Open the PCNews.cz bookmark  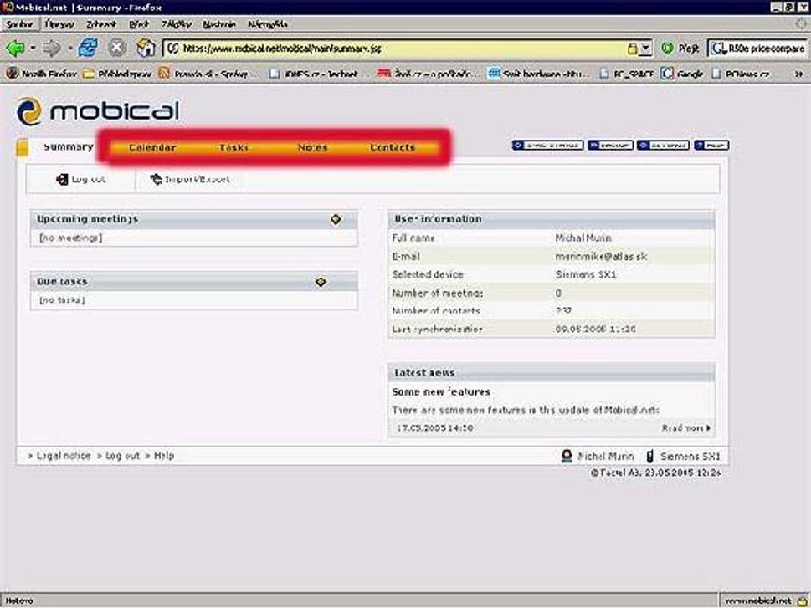pyautogui.click(x=741, y=74)
